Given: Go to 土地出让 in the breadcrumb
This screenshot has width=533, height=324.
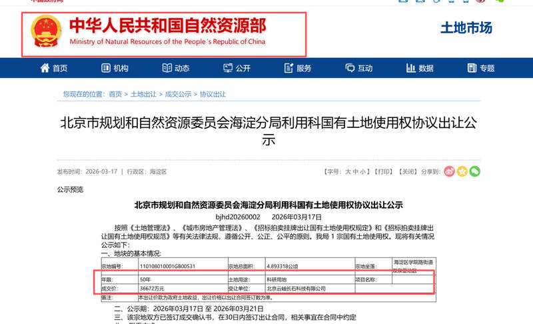Looking at the screenshot, I should (143, 94).
